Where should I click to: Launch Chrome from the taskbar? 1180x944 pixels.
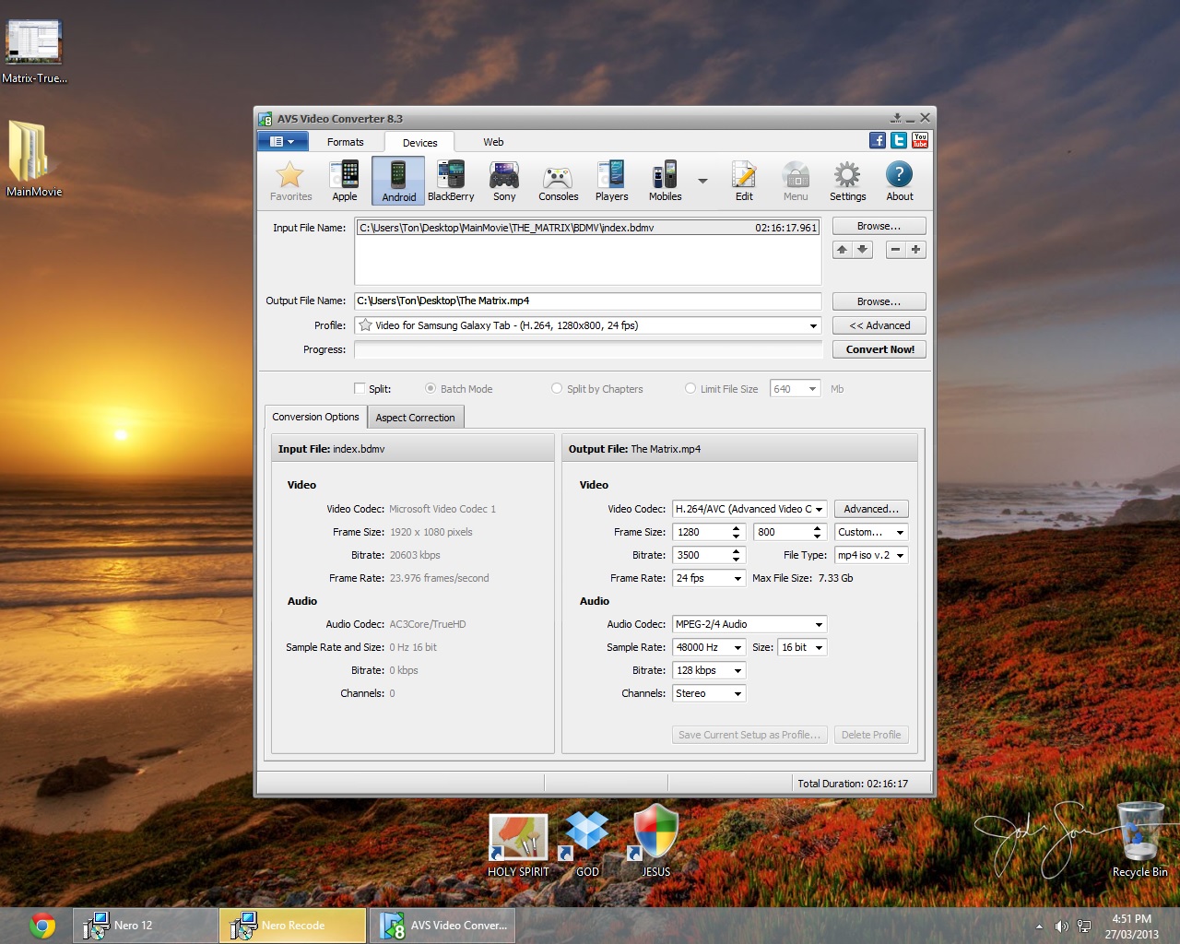coord(41,926)
